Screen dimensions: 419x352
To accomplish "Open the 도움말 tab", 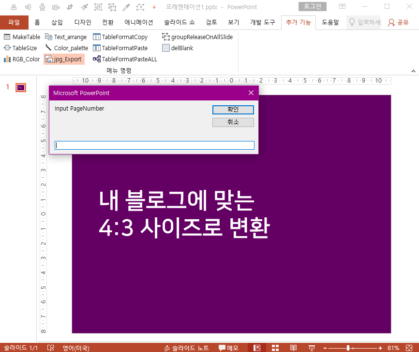I will [x=330, y=22].
